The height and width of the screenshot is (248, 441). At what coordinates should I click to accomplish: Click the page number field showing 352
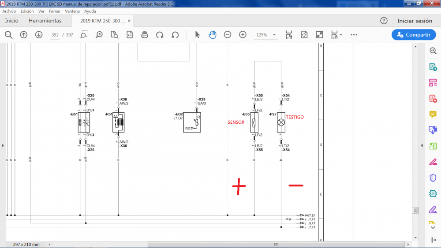(x=55, y=35)
